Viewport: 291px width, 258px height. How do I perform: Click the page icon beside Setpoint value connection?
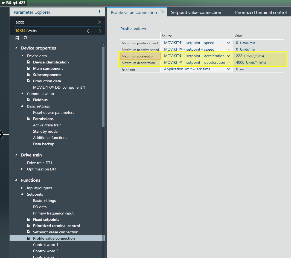point(28,232)
